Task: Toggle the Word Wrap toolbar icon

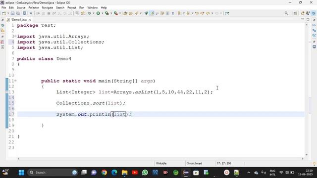Action: (x=162, y=13)
